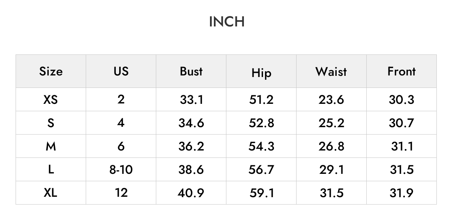Select the Size column header

(x=51, y=71)
